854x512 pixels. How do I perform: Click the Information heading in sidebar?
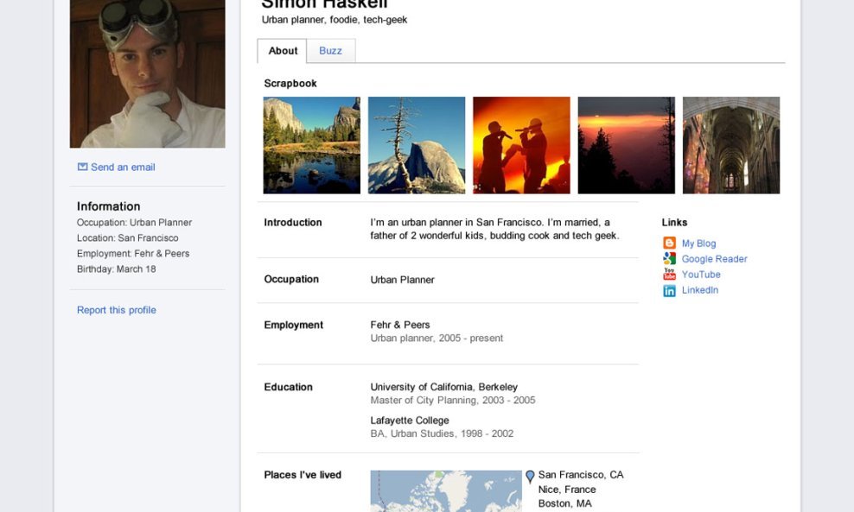pos(108,206)
